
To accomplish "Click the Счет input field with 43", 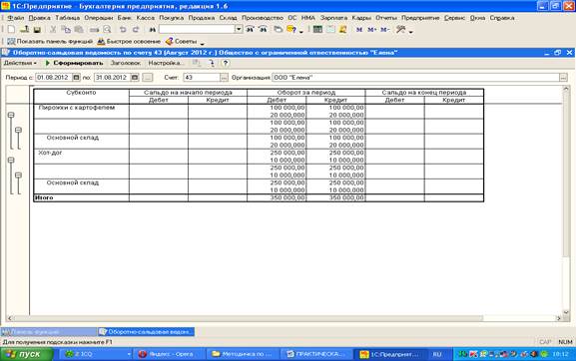I will pos(202,78).
